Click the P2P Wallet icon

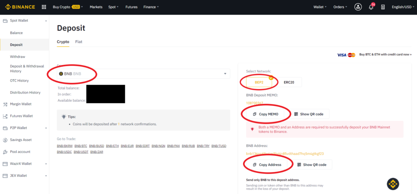(5, 128)
